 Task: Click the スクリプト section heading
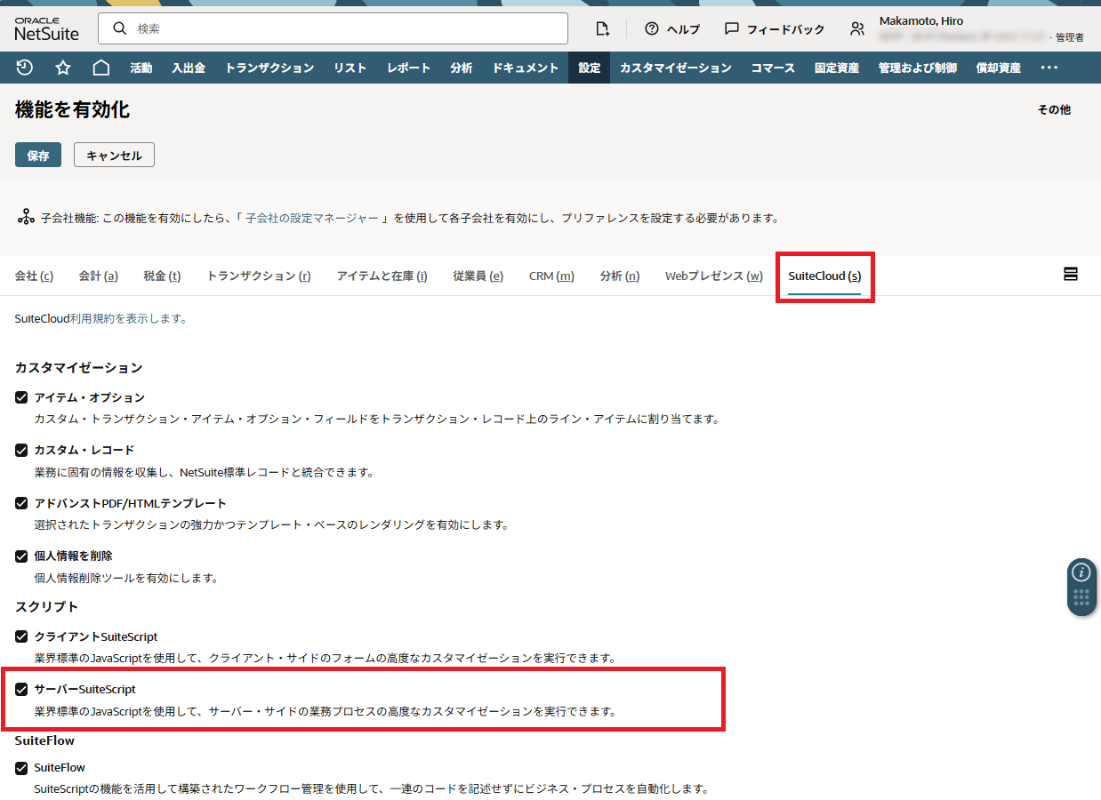(46, 606)
